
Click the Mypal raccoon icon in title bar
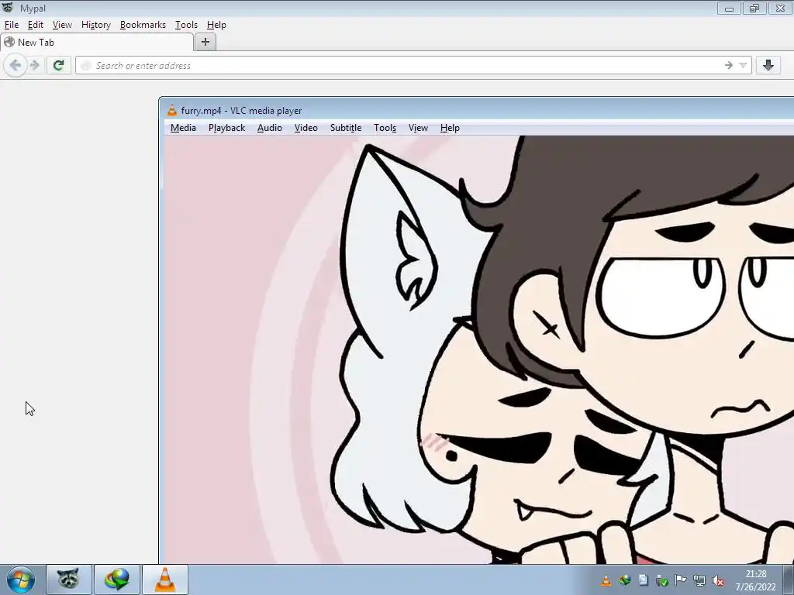tap(7, 8)
